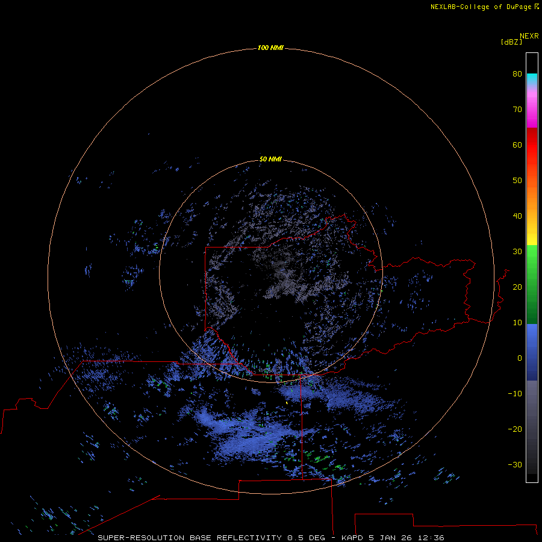Click the 60 dBZ scale value
The height and width of the screenshot is (542, 542).
pyautogui.click(x=517, y=145)
